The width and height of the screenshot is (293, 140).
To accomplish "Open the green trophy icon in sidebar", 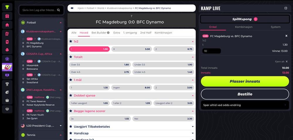I will point(7,7).
